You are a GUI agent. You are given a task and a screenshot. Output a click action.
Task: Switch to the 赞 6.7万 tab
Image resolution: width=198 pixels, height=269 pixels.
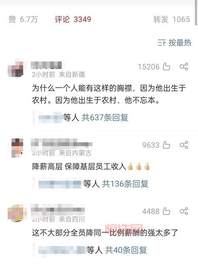tap(23, 19)
